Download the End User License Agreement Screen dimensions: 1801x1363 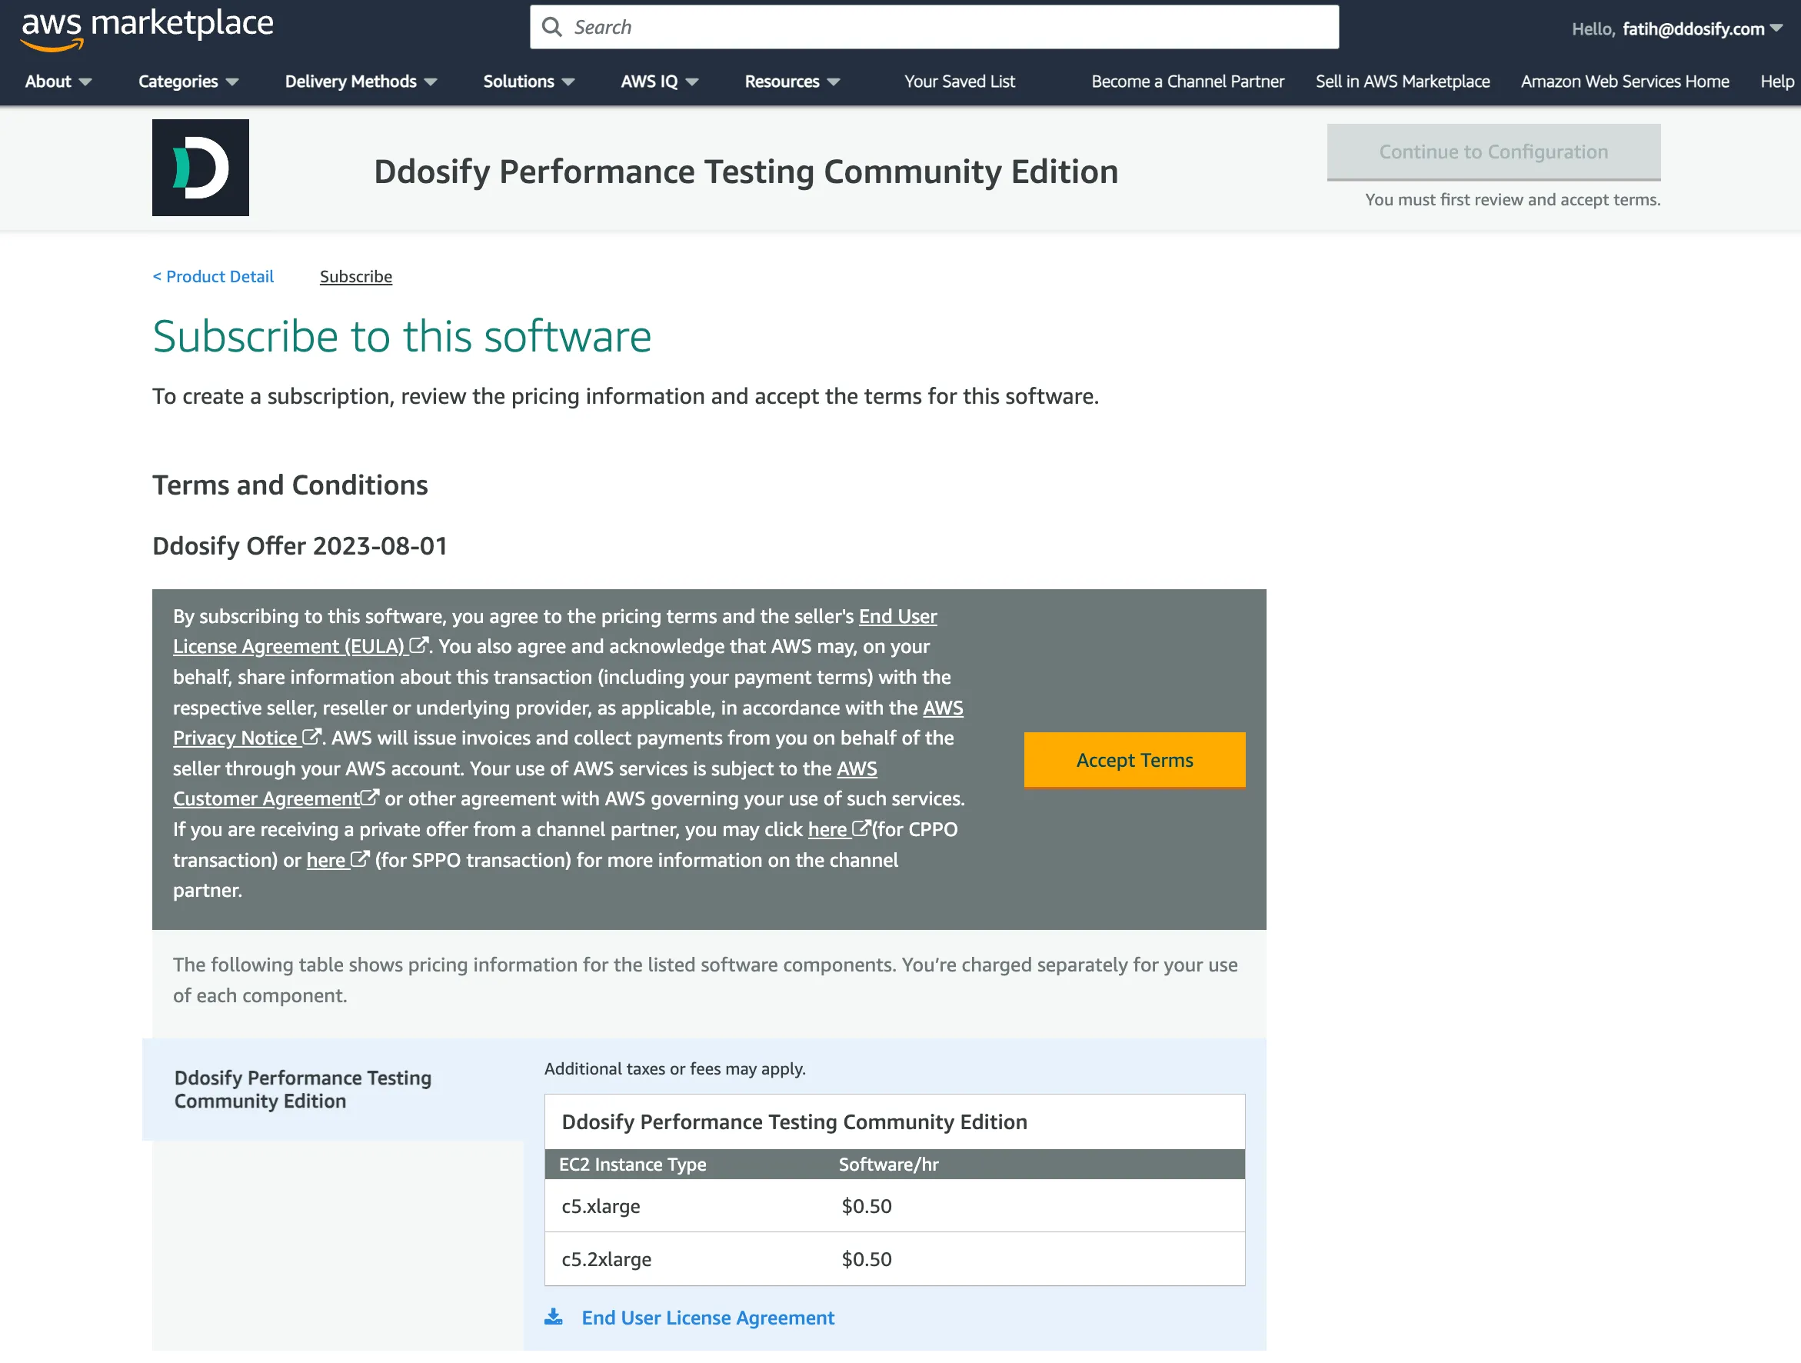pyautogui.click(x=707, y=1318)
